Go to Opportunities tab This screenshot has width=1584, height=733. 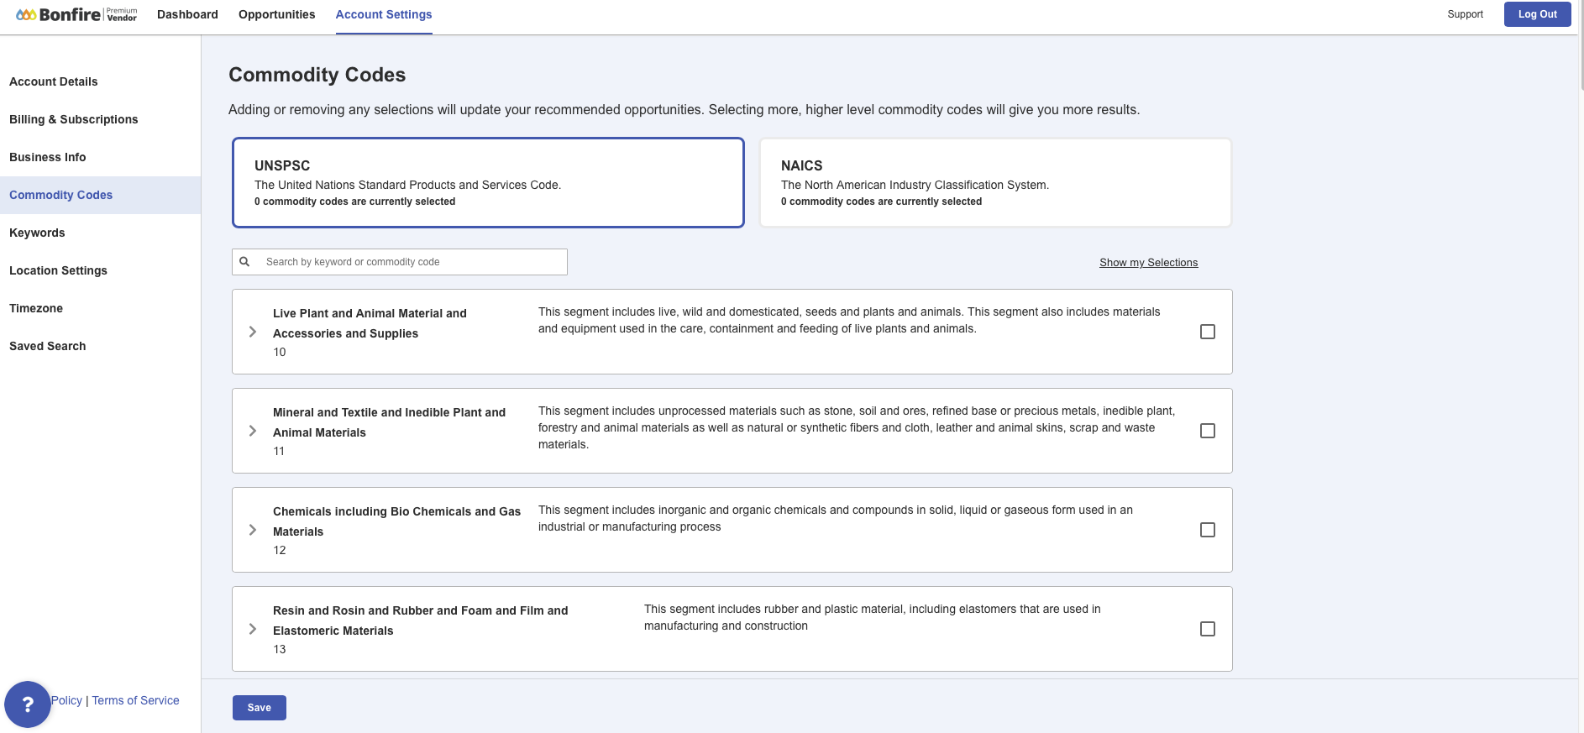click(276, 14)
